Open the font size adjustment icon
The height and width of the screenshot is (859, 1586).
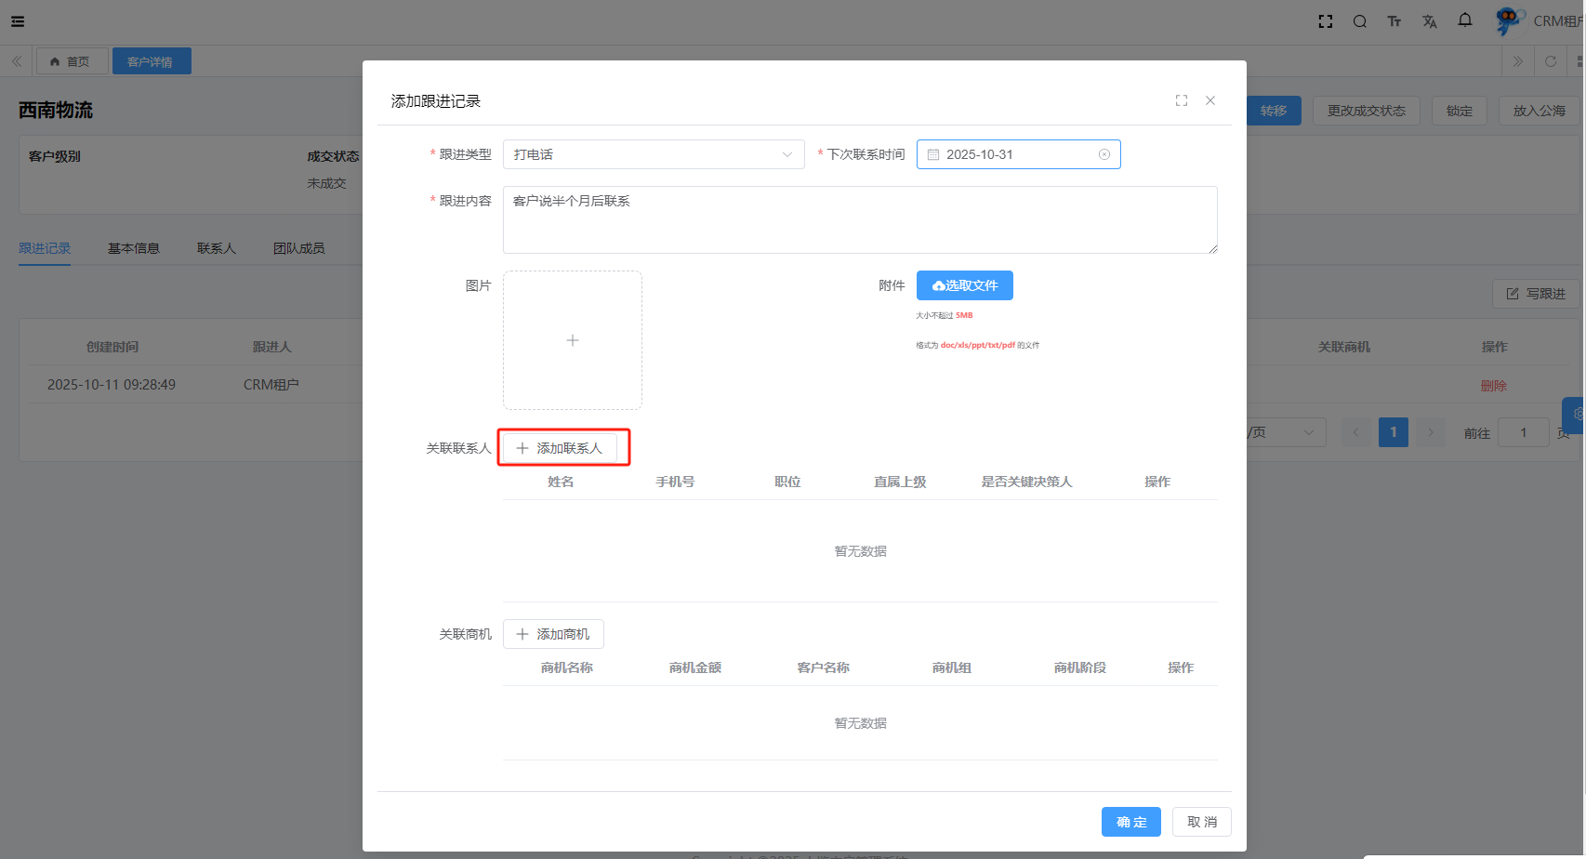tap(1394, 21)
